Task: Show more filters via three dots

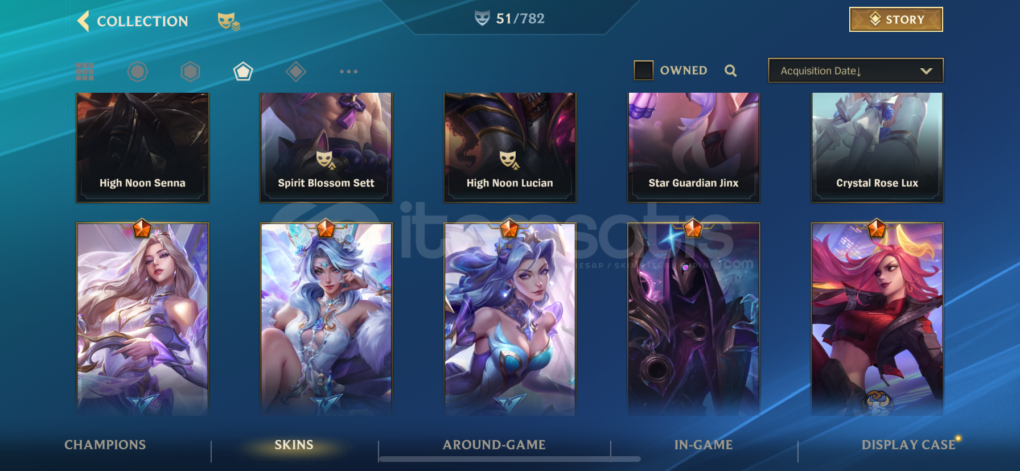Action: [x=348, y=72]
